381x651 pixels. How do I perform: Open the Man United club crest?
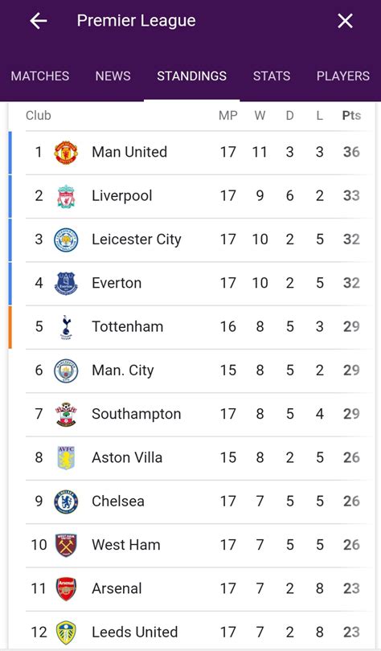[66, 153]
